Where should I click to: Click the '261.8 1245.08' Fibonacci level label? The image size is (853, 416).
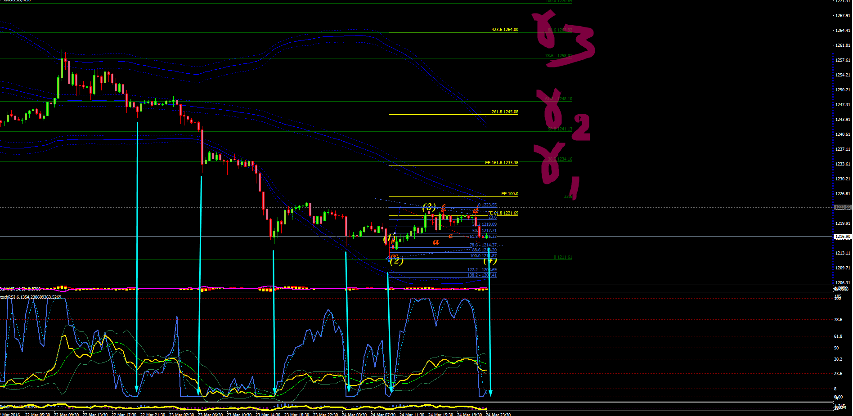(x=505, y=112)
